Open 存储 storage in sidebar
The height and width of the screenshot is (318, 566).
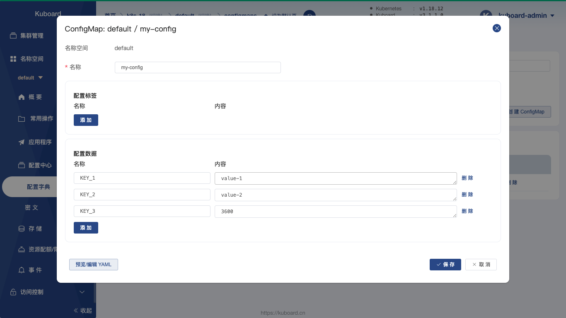[35, 229]
